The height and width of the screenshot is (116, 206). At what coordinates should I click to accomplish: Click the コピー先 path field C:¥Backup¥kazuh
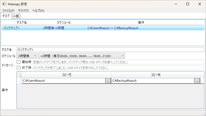153,81
